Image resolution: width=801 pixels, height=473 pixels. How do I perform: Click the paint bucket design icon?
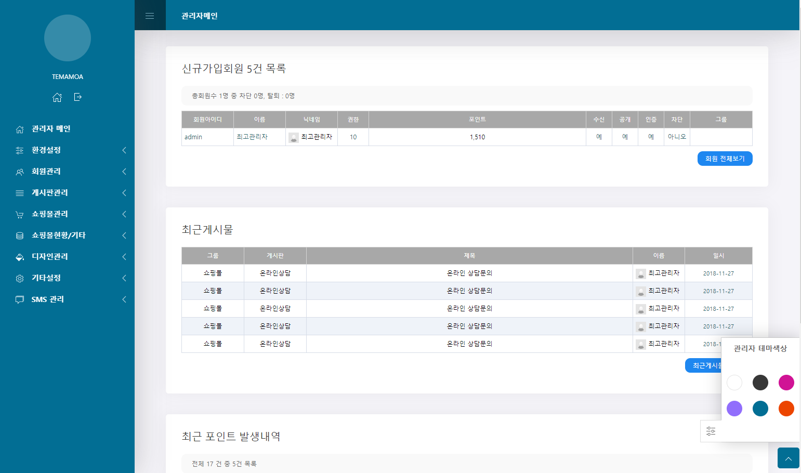tap(20, 257)
